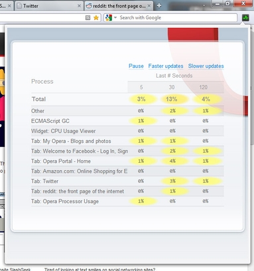Click the 2% value in Other row
The width and height of the screenshot is (254, 271).
click(172, 111)
